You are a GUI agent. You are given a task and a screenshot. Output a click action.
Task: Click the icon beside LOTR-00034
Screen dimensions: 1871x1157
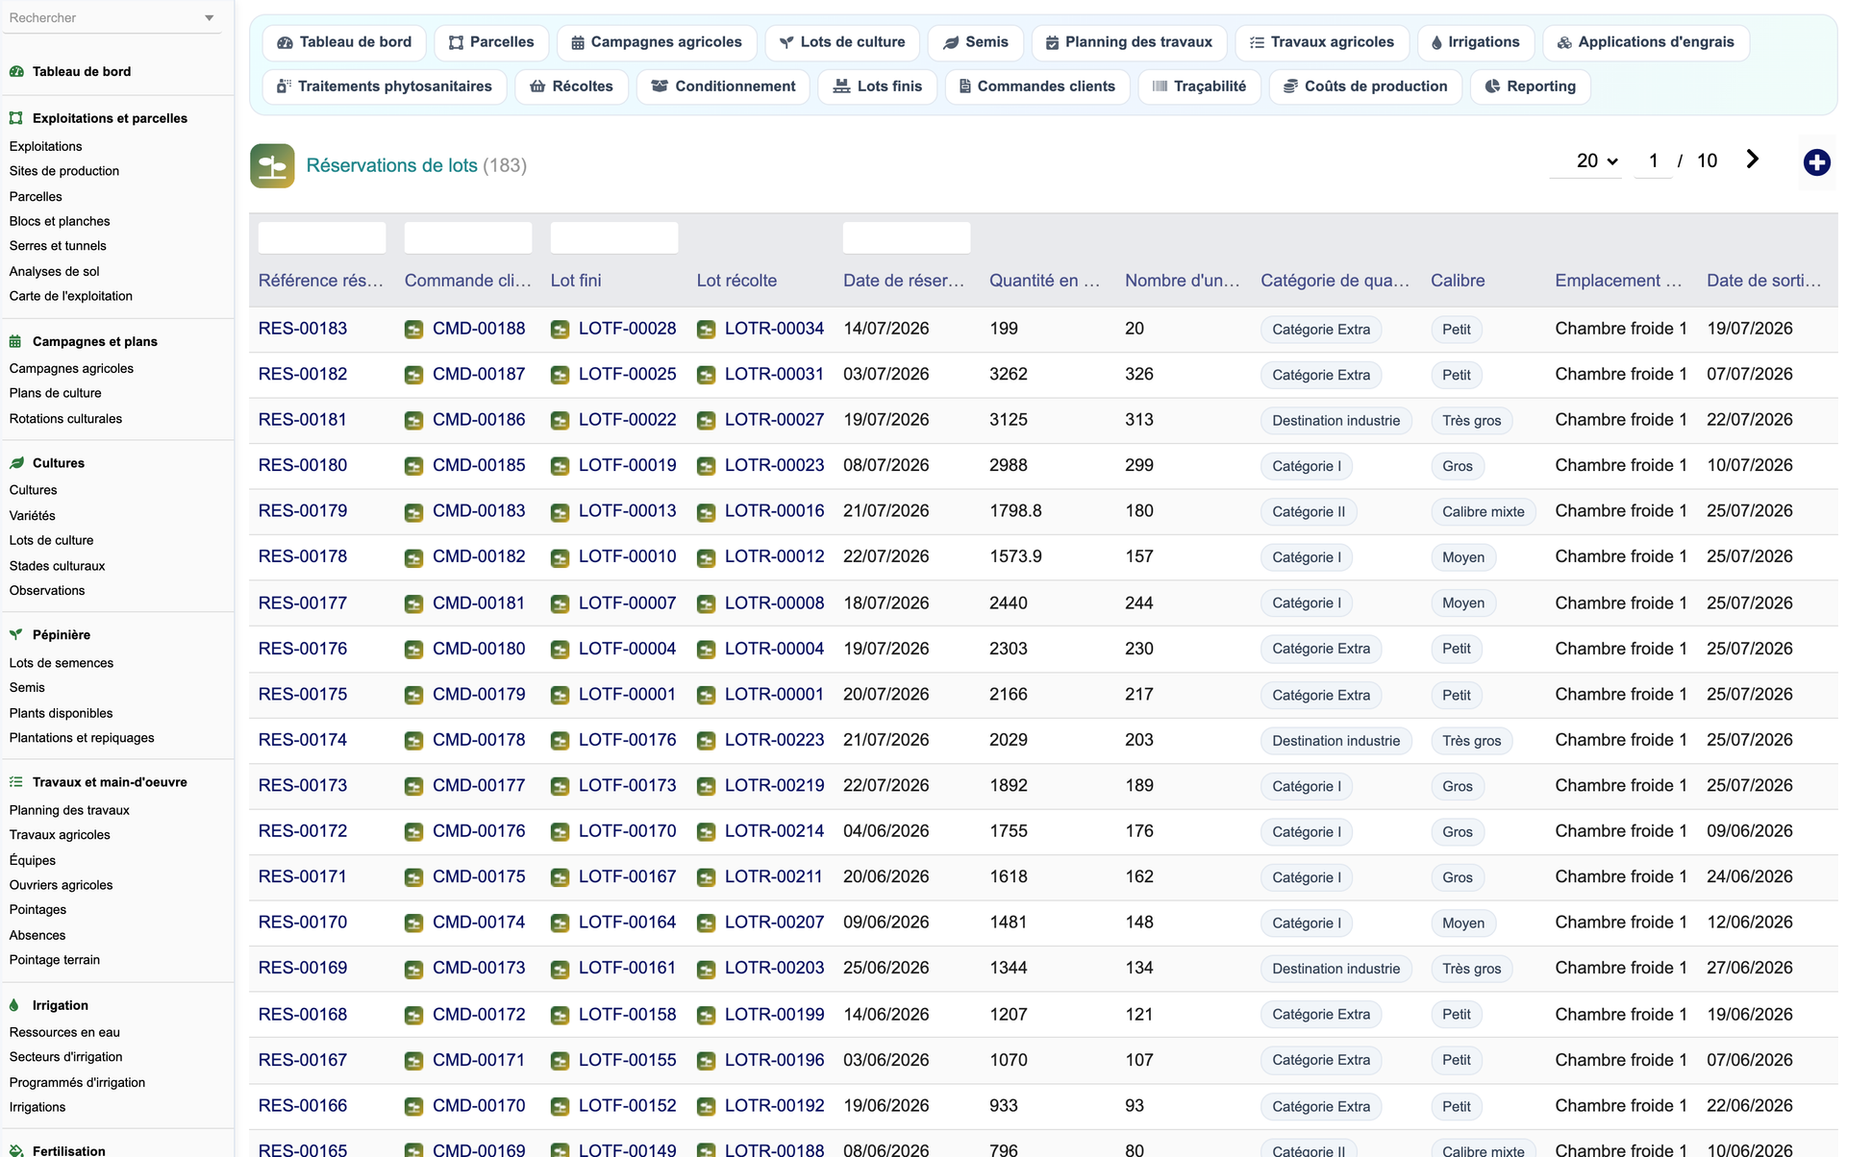[x=706, y=330]
